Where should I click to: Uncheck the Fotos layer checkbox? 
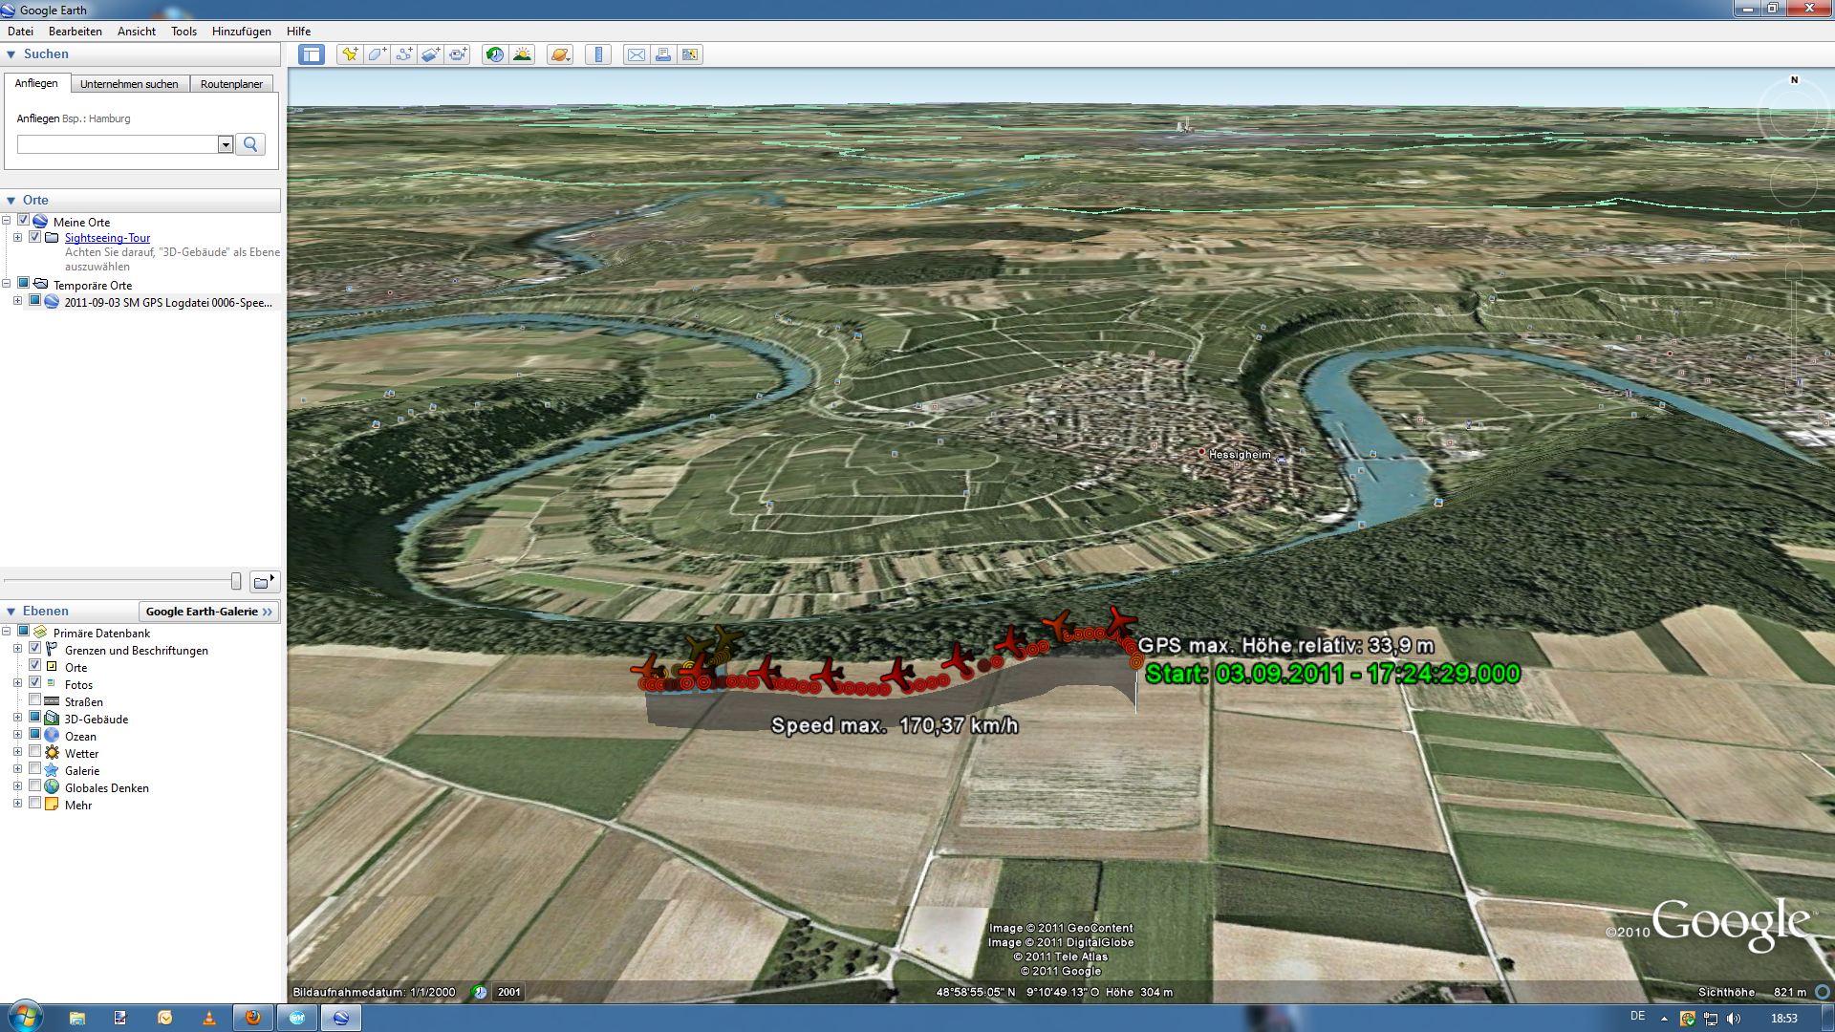(x=35, y=683)
